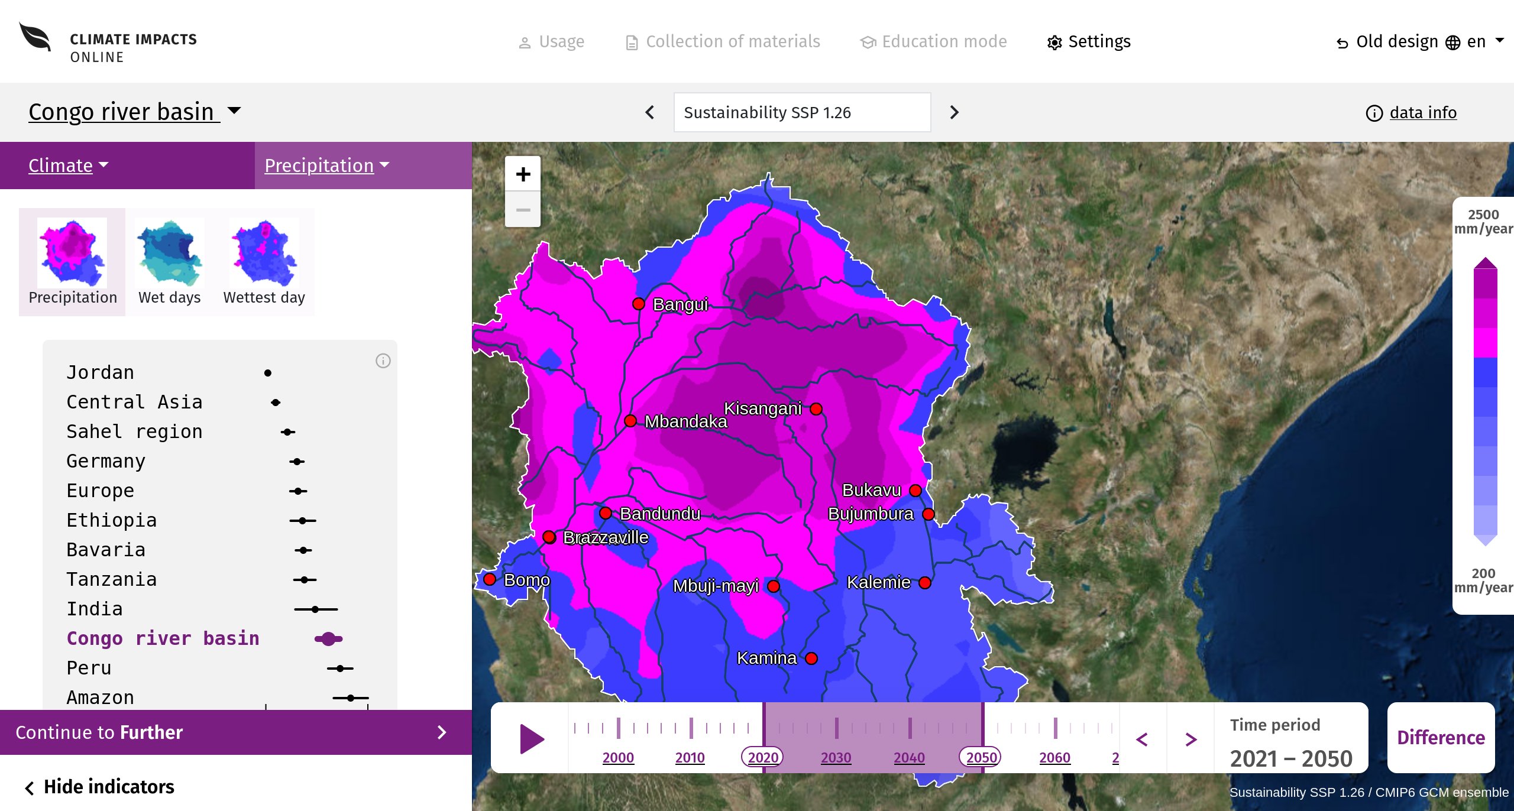Image resolution: width=1514 pixels, height=811 pixels.
Task: Click the Mbandaka city marker
Action: [x=630, y=421]
